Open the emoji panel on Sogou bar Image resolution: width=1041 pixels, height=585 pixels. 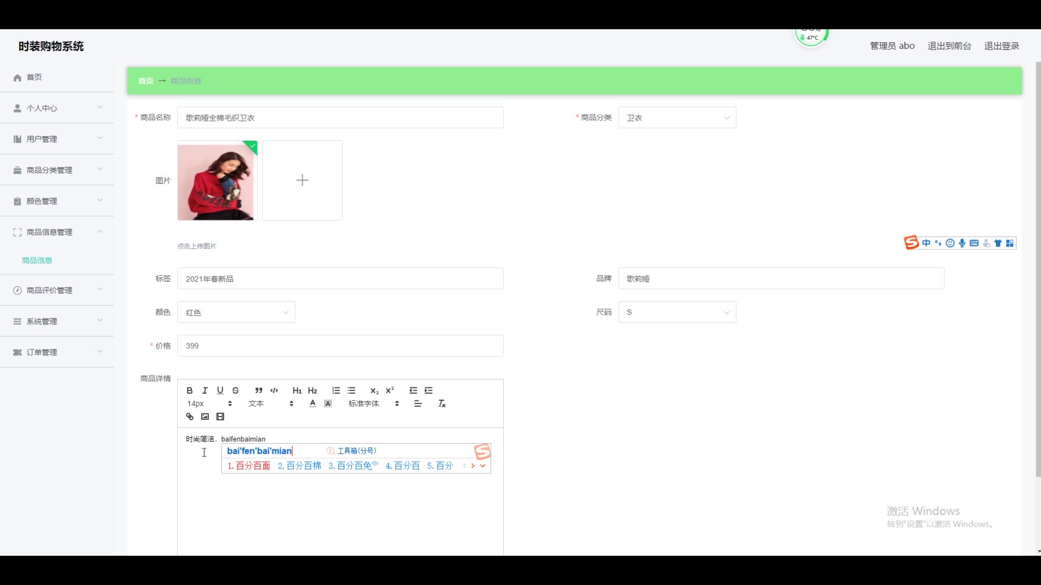tap(950, 243)
